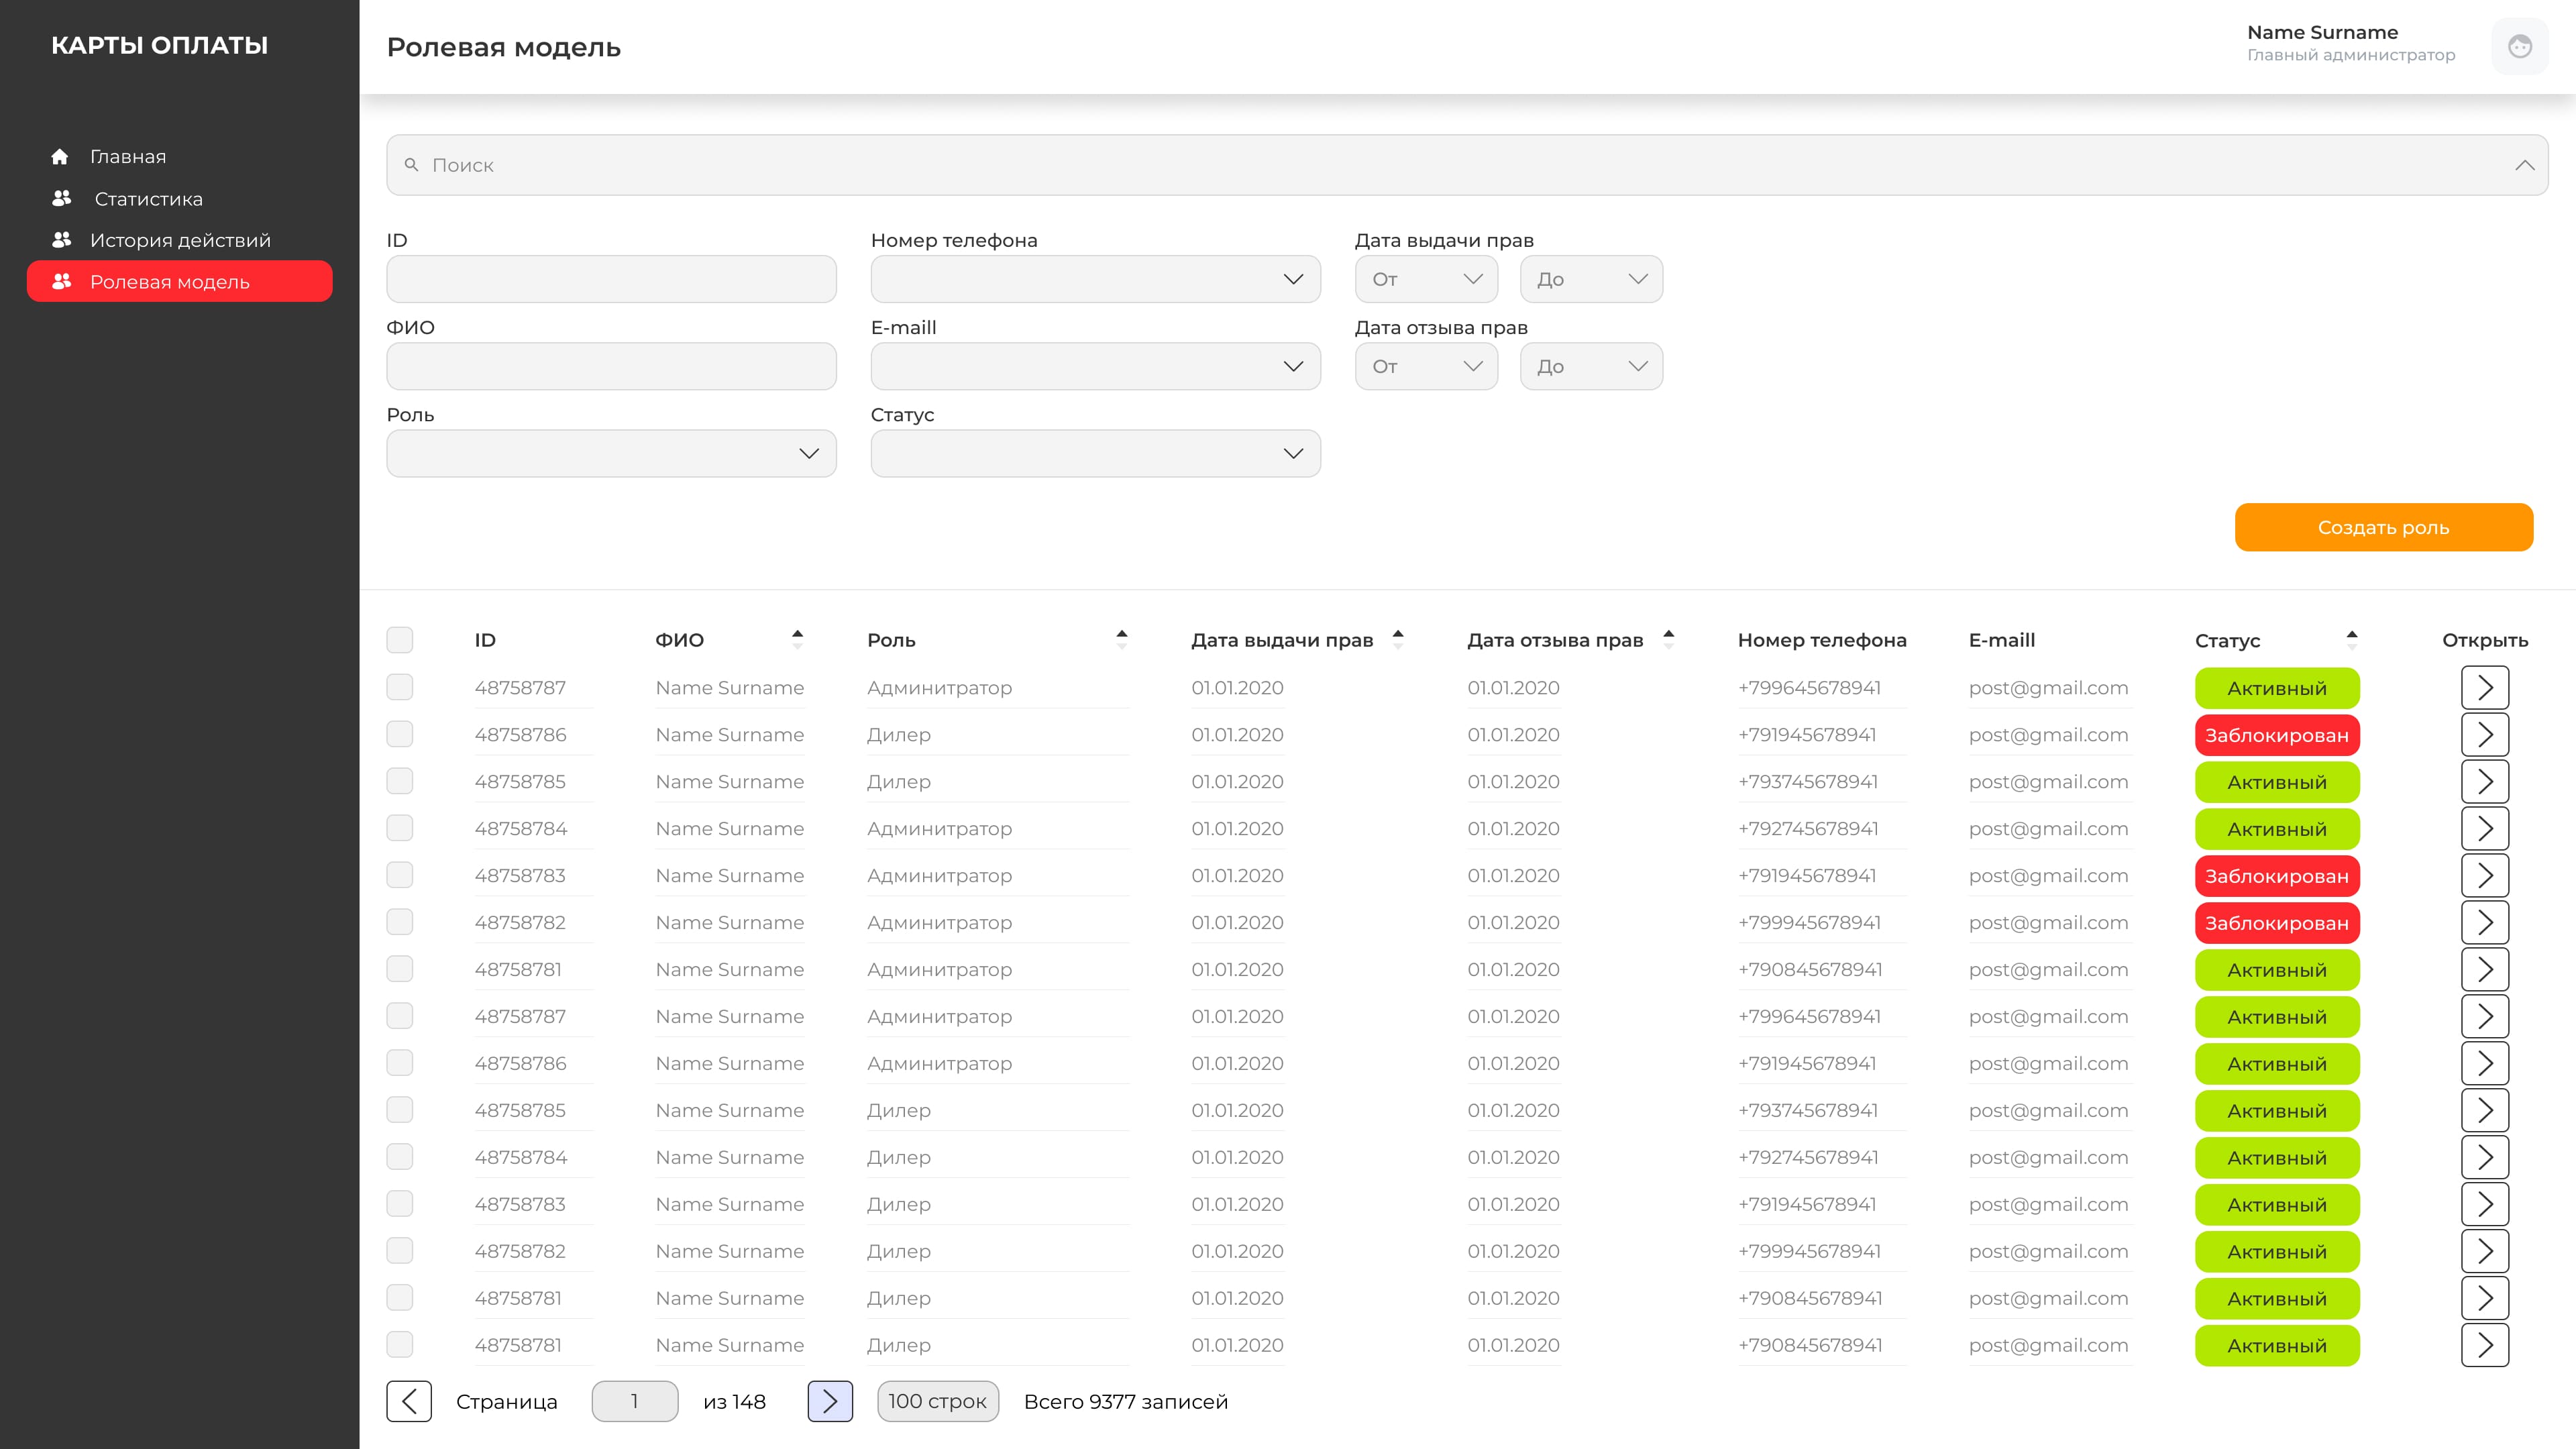Image resolution: width=2576 pixels, height=1449 pixels.
Task: Click the Создать роль button
Action: [2383, 527]
